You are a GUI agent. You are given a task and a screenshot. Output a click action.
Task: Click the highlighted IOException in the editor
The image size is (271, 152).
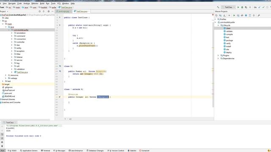tap(103, 97)
